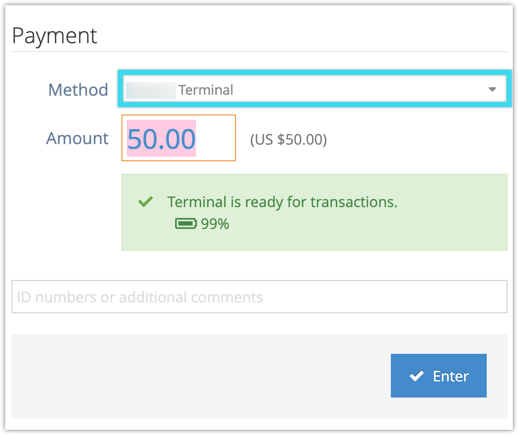Image resolution: width=518 pixels, height=435 pixels.
Task: Click empty space right of 50.00 inside Amount box
Action: (x=215, y=138)
